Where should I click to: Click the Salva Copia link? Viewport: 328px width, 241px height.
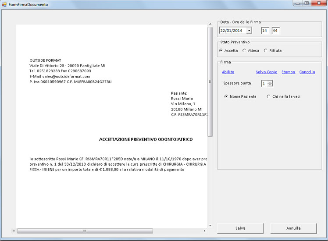[267, 72]
